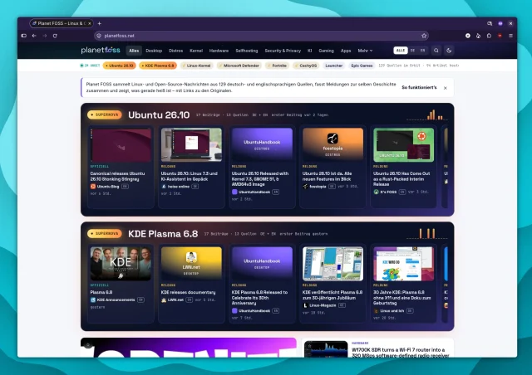Open the Hardware navigation tab
Viewport: 532px width, 375px height.
tap(219, 51)
